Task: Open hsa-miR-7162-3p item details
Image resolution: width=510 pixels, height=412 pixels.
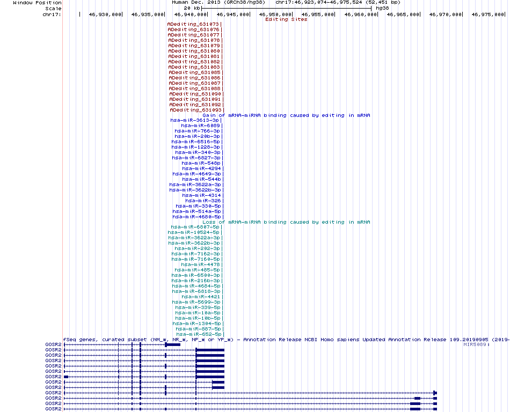Action: click(196, 254)
